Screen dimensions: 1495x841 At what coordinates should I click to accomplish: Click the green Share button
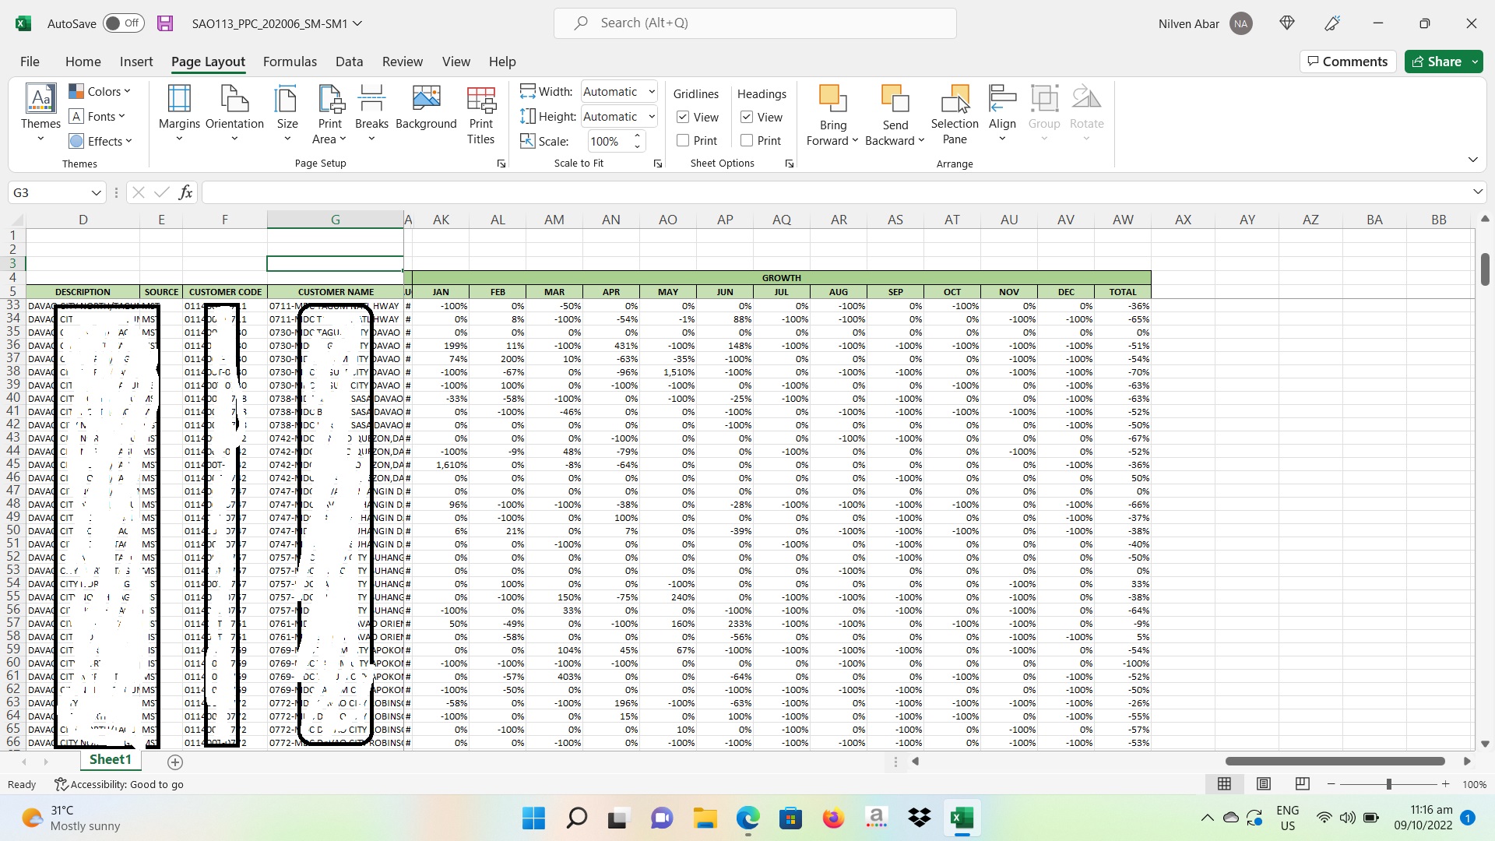(x=1436, y=62)
